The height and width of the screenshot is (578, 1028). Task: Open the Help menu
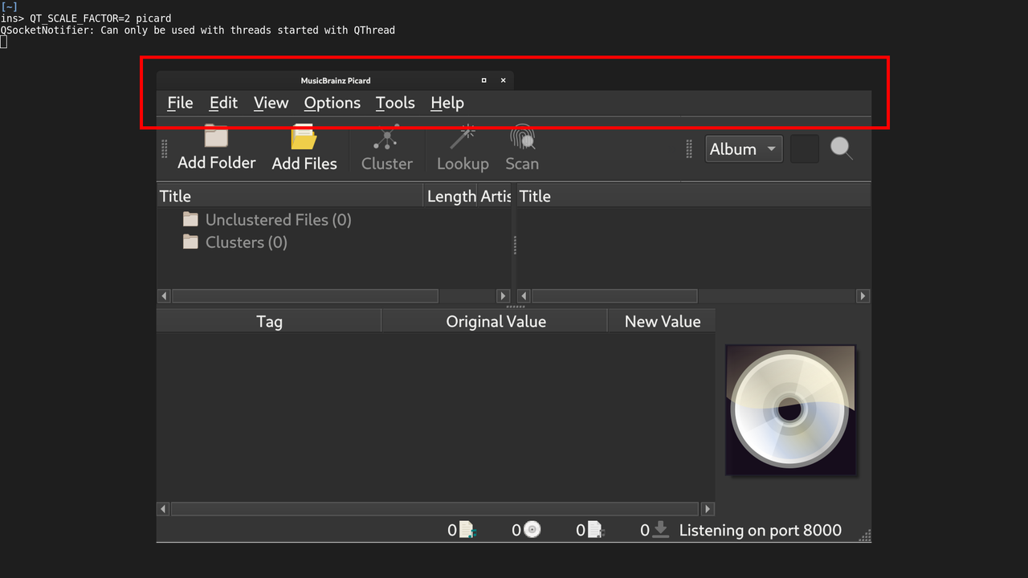(x=447, y=103)
